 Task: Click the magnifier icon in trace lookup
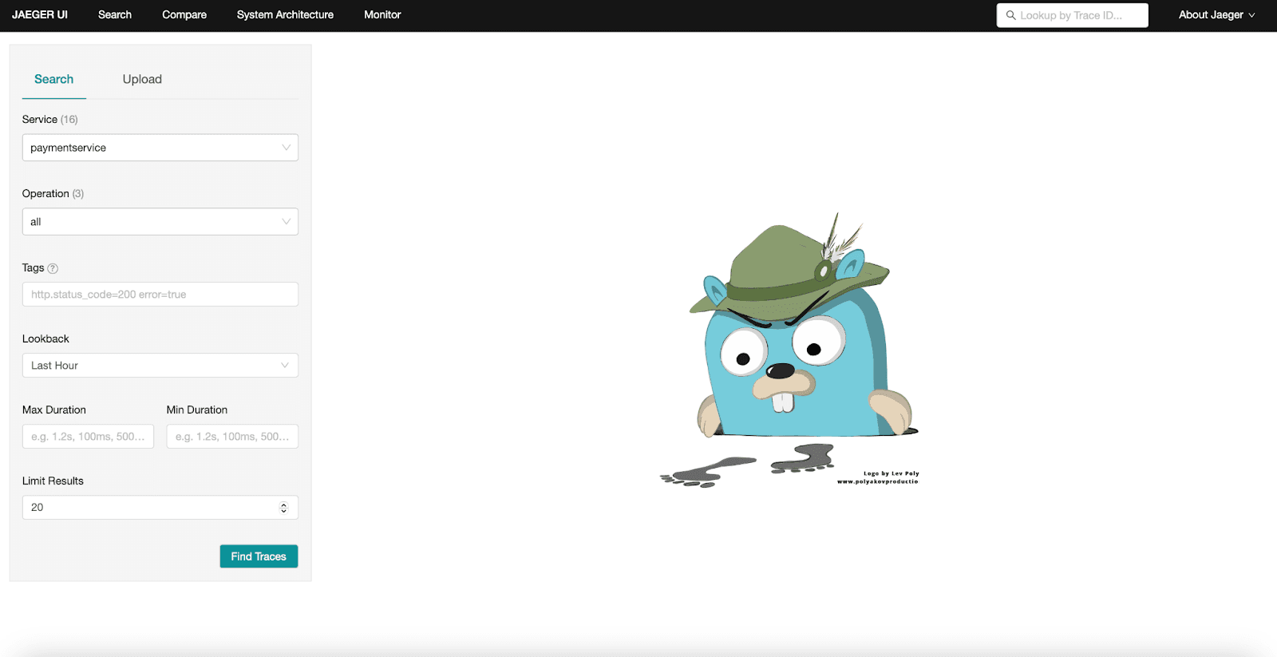pyautogui.click(x=1010, y=15)
